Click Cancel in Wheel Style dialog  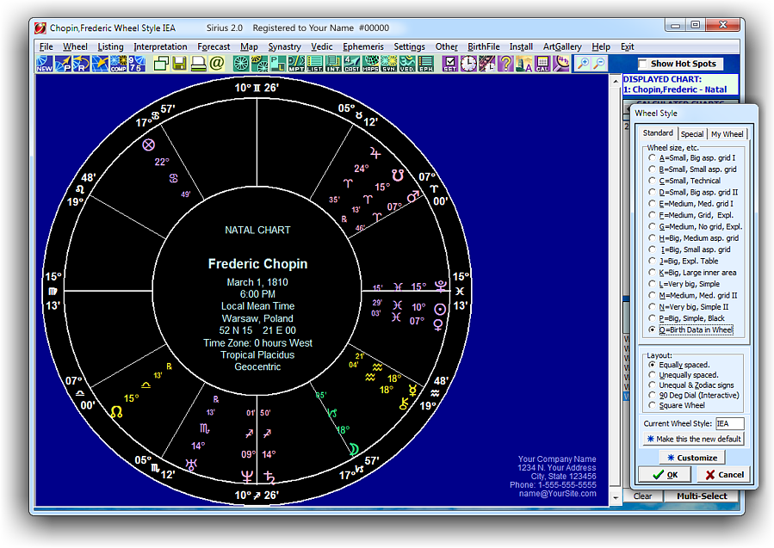point(724,475)
